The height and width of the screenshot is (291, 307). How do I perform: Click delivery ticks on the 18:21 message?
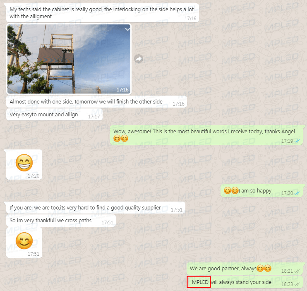297,271
